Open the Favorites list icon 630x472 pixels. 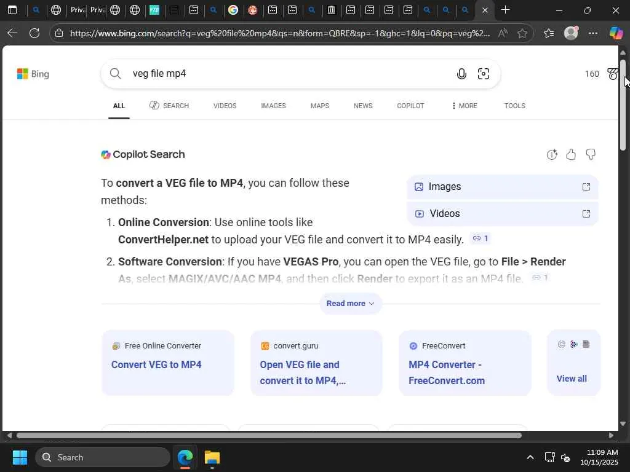click(549, 33)
